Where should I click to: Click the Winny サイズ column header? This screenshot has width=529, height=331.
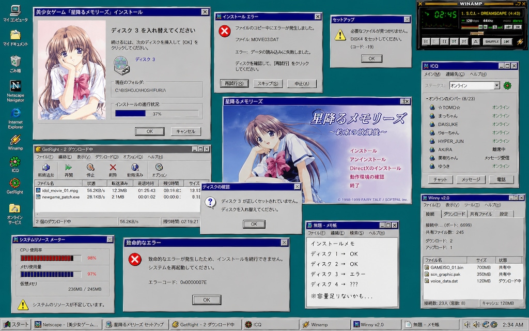481,260
